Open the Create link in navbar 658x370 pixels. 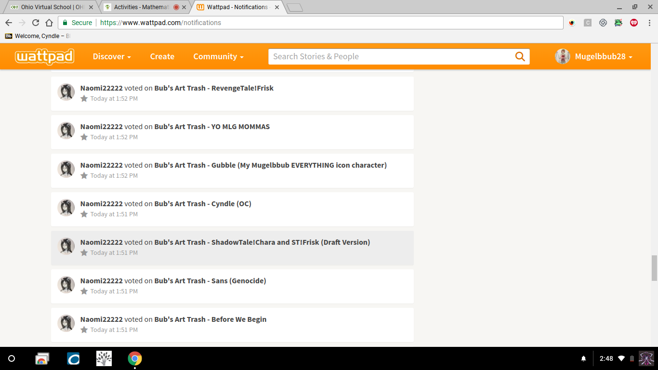(x=162, y=56)
